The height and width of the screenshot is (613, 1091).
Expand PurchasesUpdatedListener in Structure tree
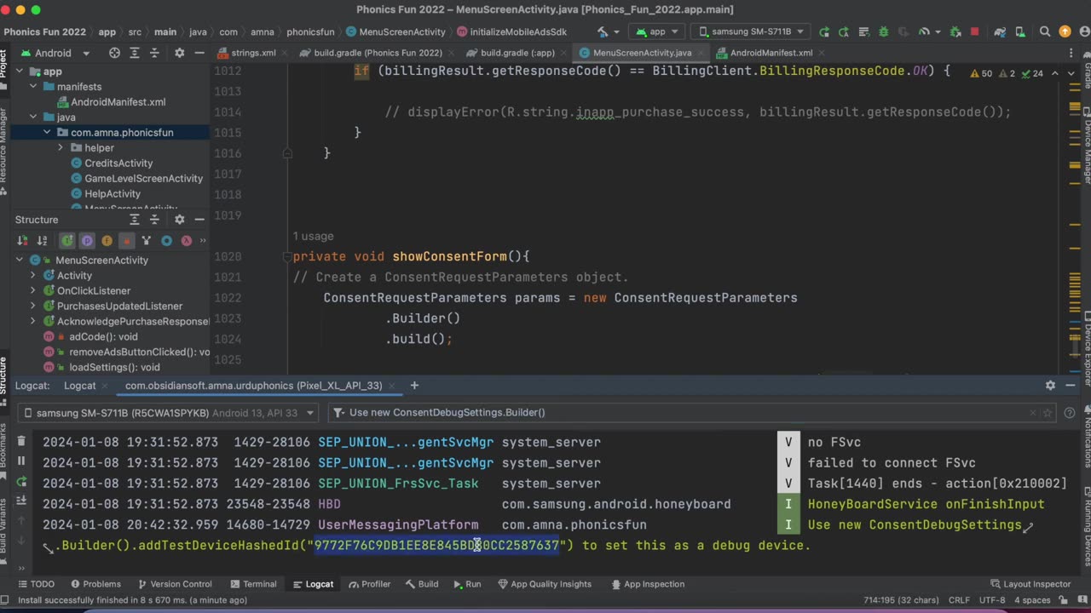[33, 306]
